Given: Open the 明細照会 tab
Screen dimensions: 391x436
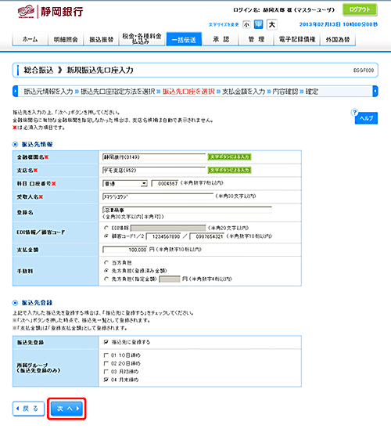Looking at the screenshot, I should (66, 39).
